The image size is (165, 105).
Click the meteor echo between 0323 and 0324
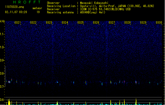(57, 82)
